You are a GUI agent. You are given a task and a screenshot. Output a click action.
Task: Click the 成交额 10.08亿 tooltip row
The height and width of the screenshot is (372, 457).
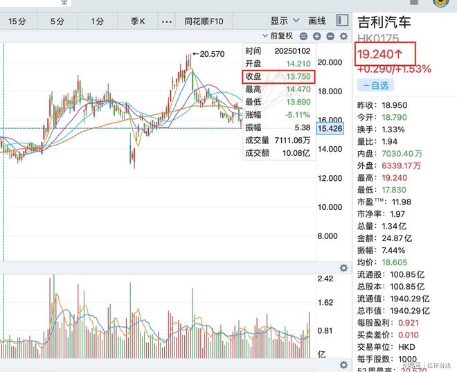pyautogui.click(x=278, y=153)
